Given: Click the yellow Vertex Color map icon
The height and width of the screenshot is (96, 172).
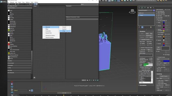Looking at the screenshot, I should coord(9,53).
